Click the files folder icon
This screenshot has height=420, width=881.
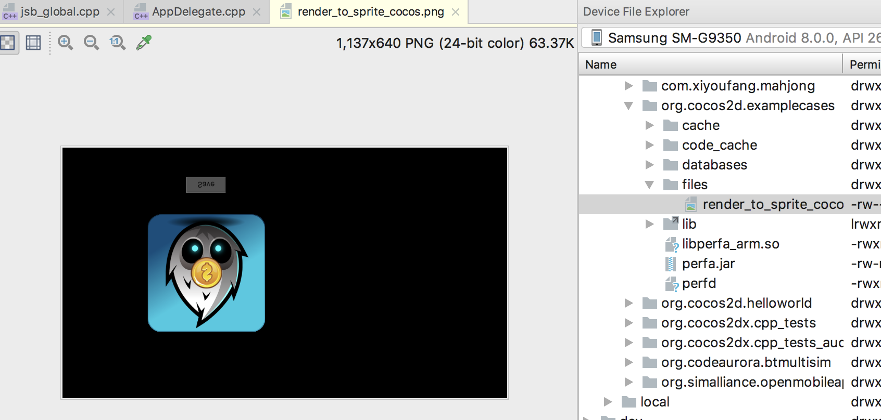(670, 185)
